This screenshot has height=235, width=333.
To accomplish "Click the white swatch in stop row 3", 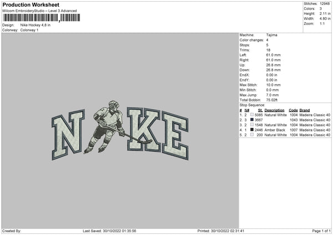I will coord(252,125).
